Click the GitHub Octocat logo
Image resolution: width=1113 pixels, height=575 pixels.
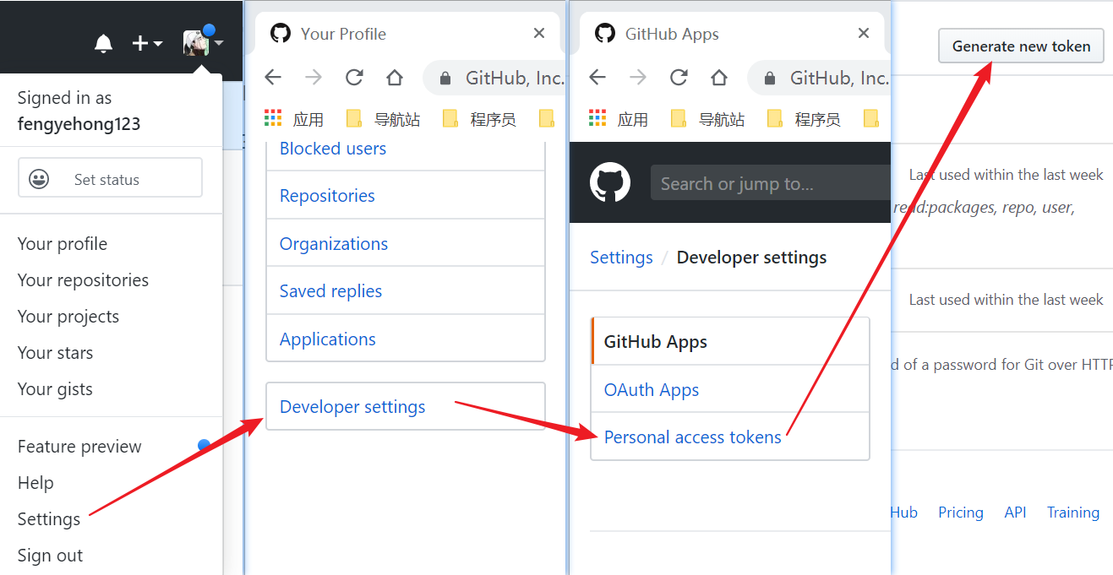(x=610, y=183)
